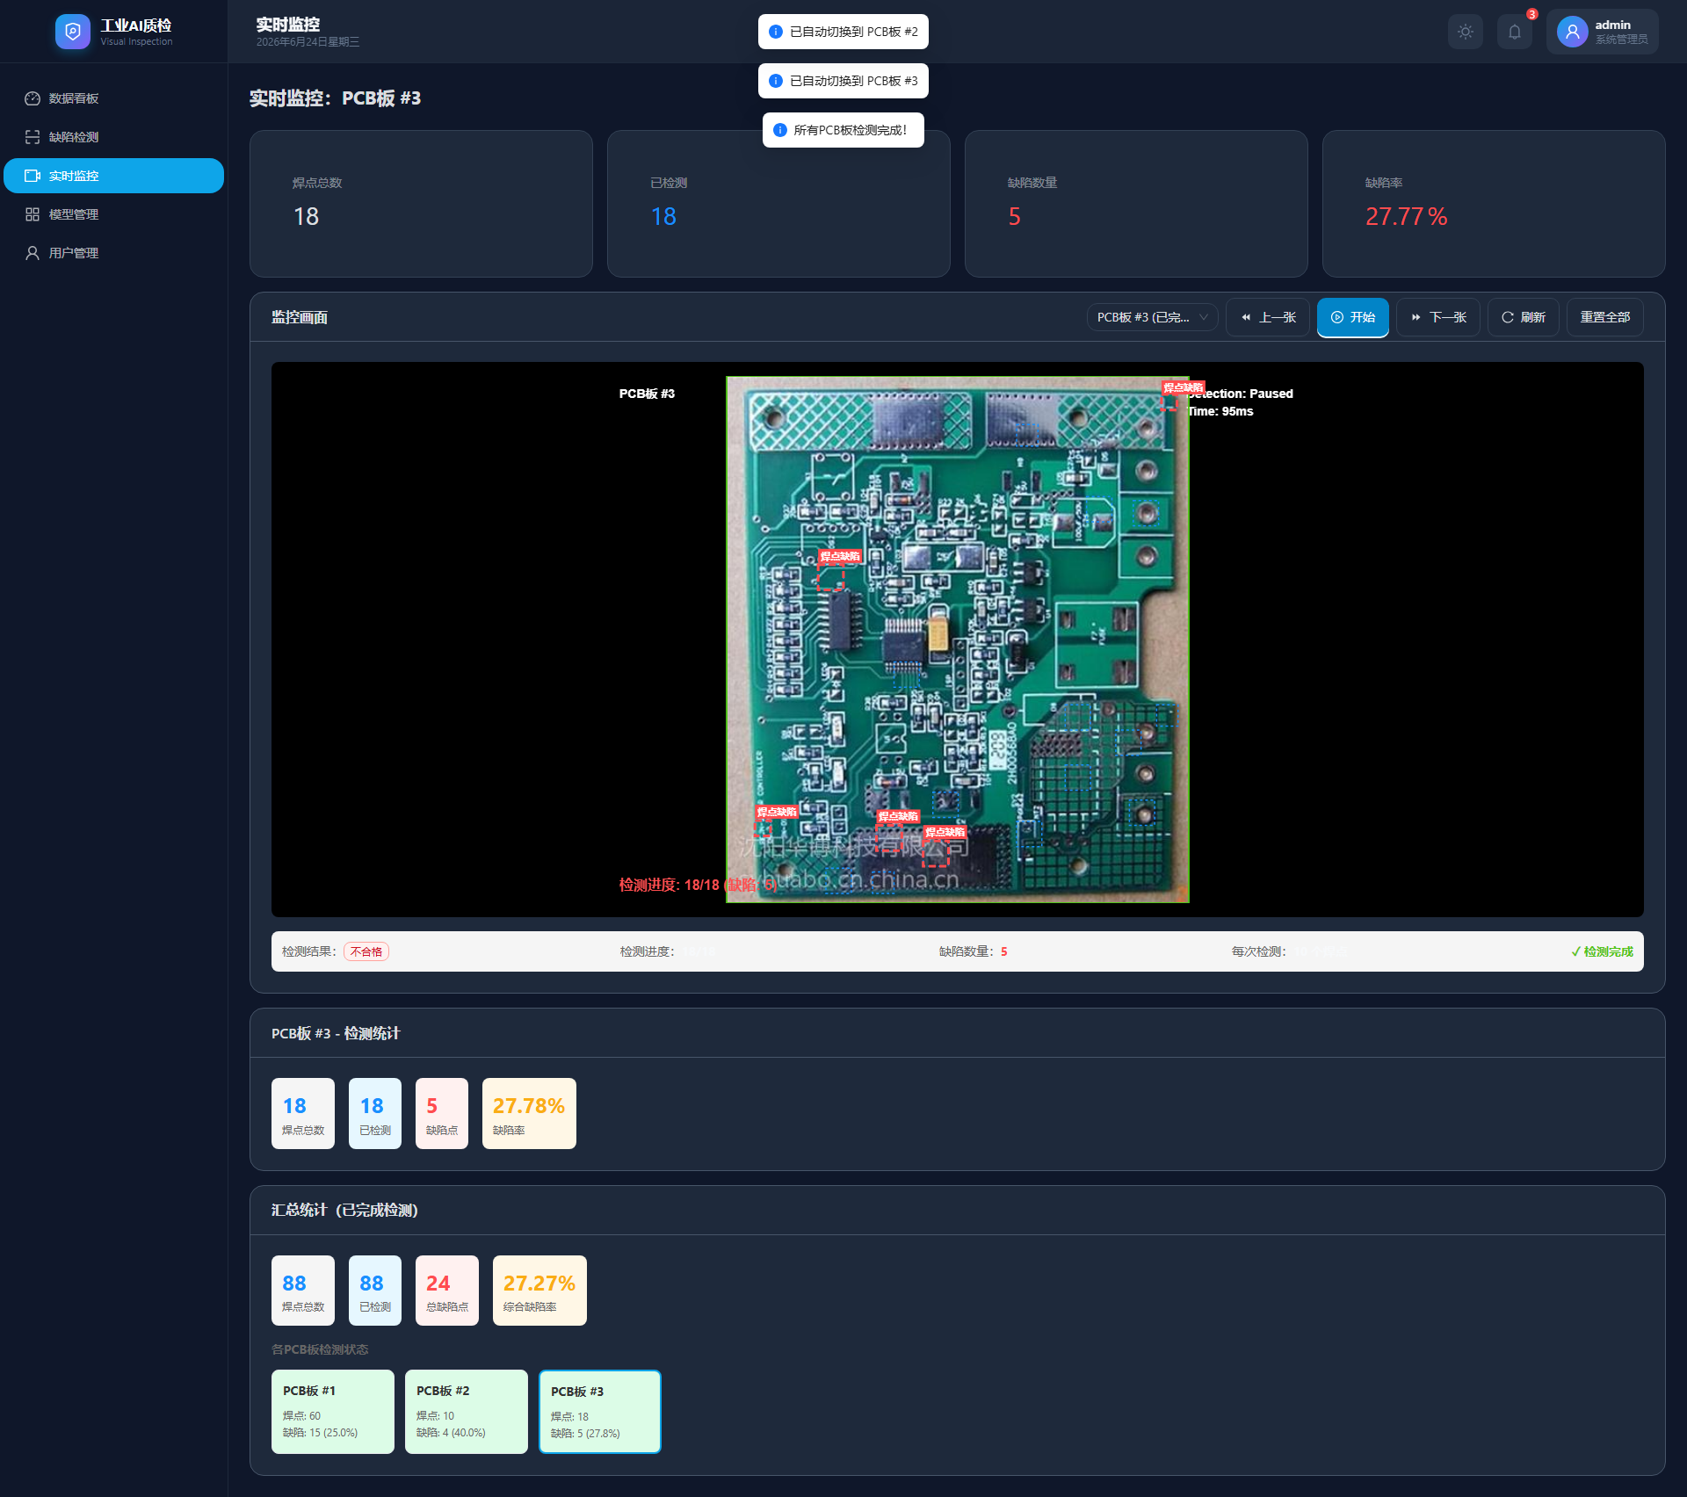The image size is (1687, 1497).
Task: Click the 工业AI质检 shield logo icon
Action: [x=73, y=32]
